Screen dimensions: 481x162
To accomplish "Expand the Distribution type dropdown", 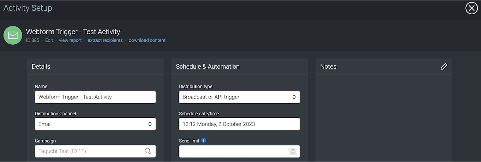I will pos(239,97).
